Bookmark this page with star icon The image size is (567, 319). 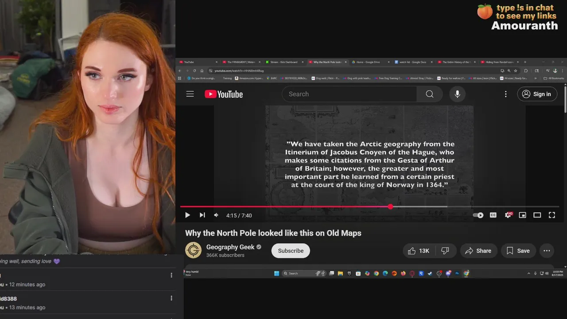point(515,71)
